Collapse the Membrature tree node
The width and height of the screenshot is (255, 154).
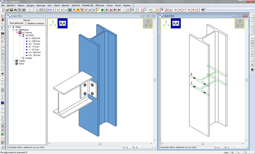[13, 30]
